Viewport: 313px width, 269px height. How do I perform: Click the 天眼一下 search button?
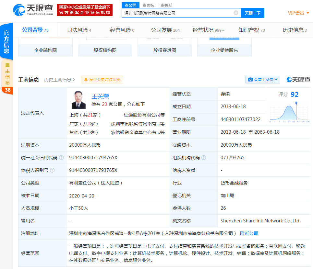[253, 13]
